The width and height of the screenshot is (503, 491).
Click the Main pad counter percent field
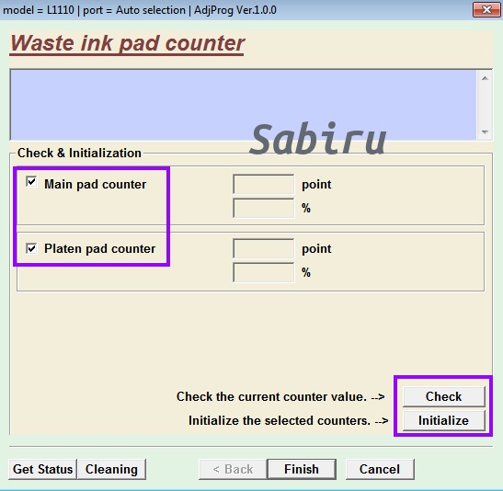pos(263,208)
